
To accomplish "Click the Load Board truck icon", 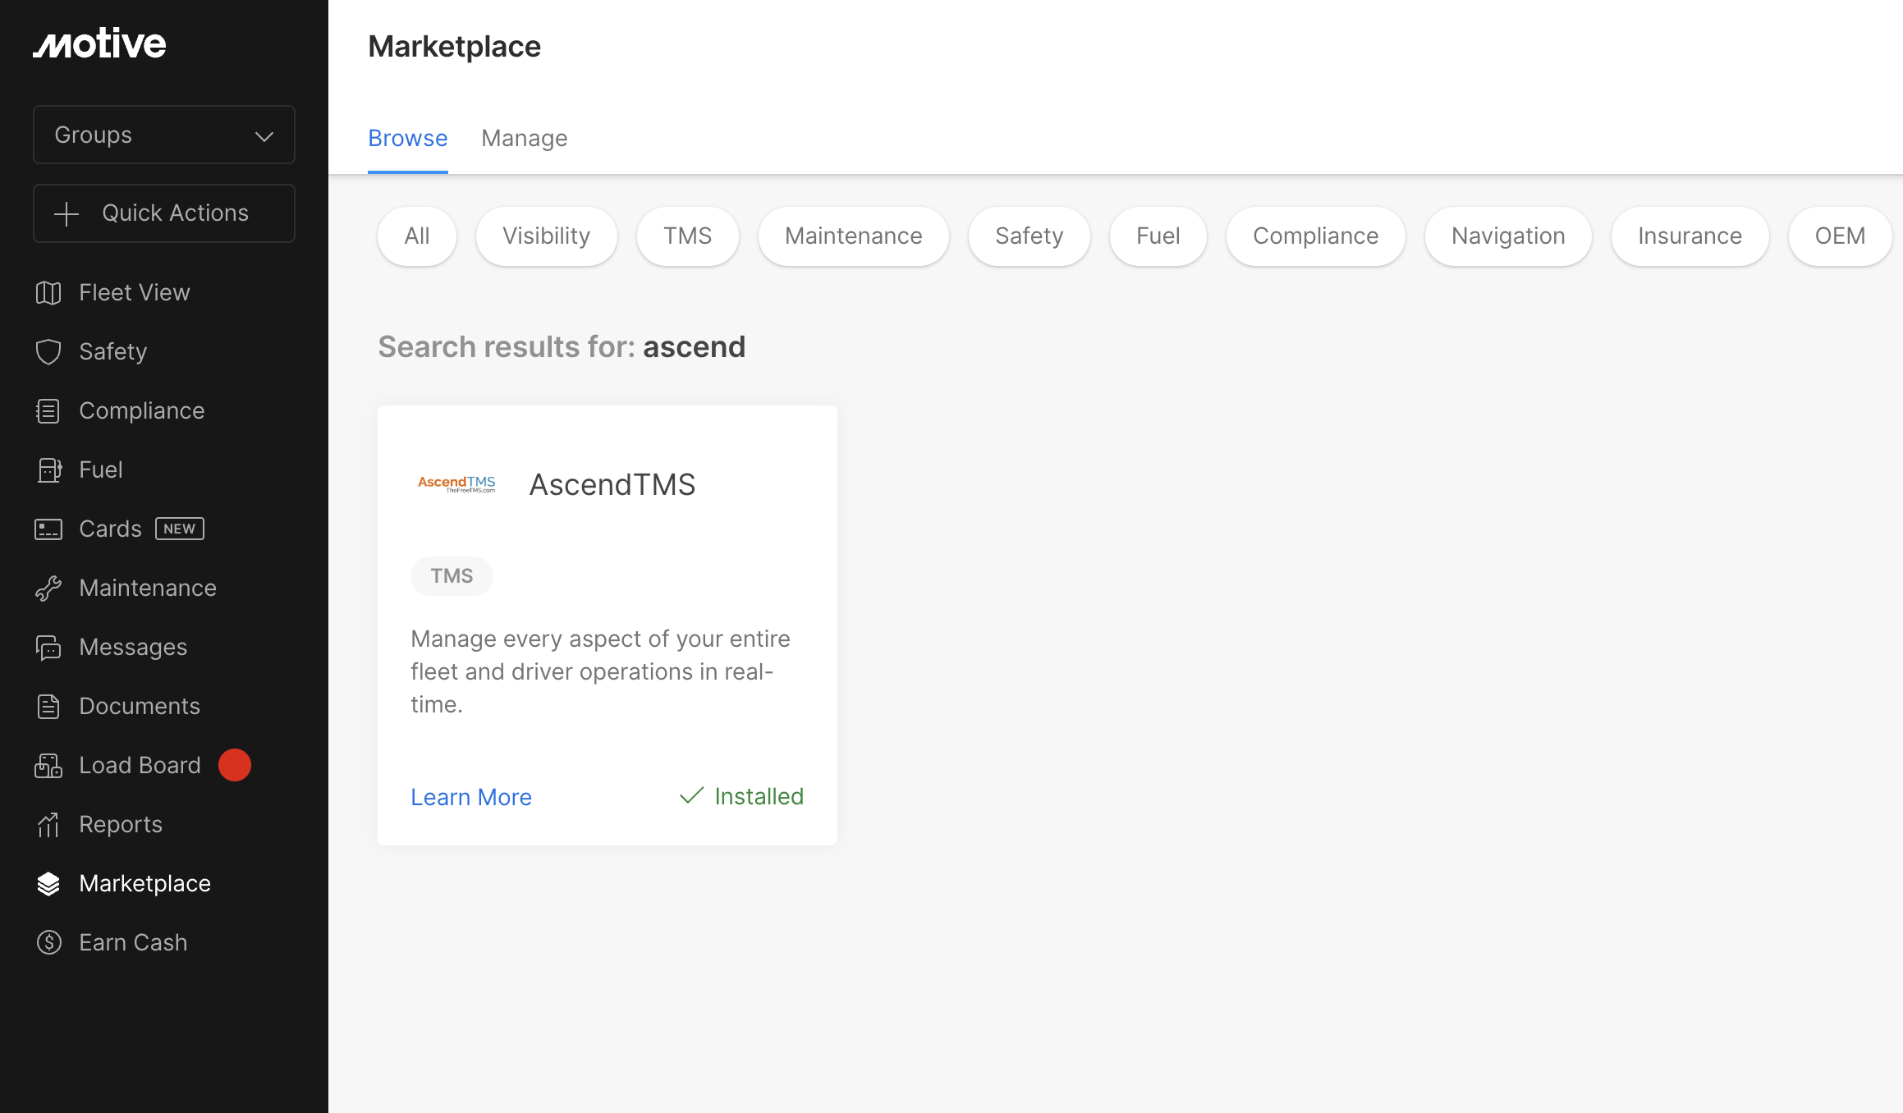I will [48, 766].
